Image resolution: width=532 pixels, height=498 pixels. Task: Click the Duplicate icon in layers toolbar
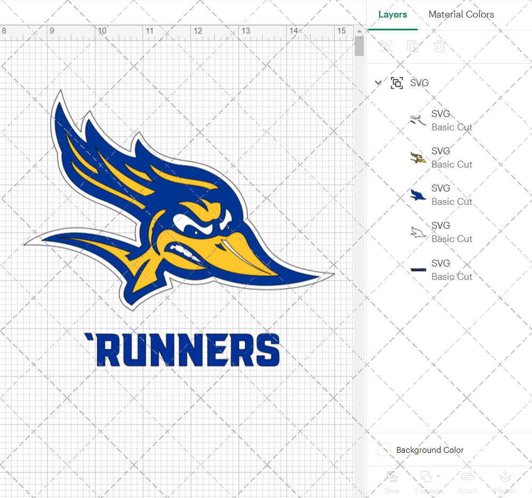point(413,46)
